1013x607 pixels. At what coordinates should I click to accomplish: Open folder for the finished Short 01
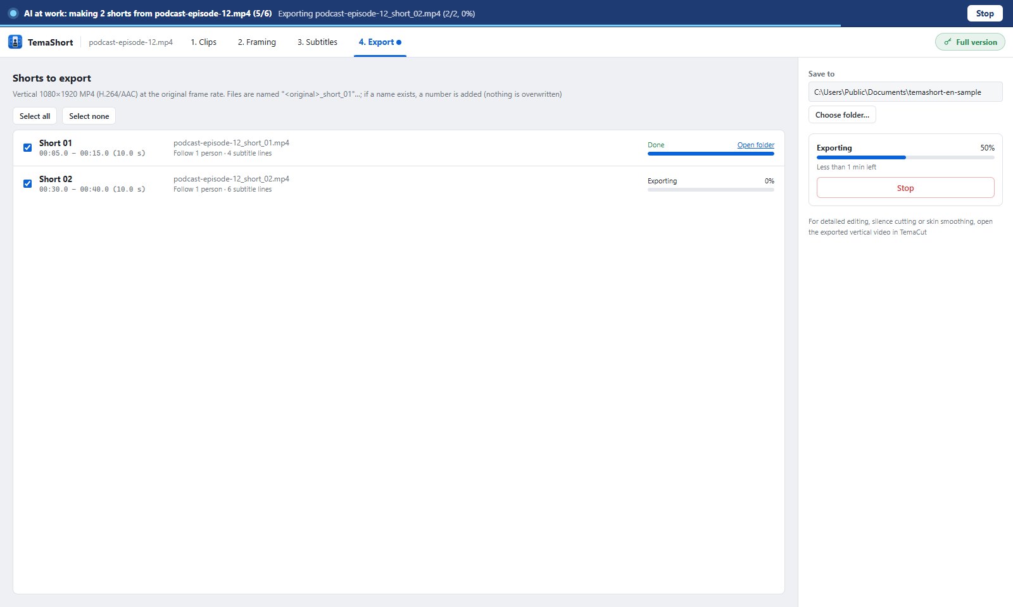coord(756,145)
